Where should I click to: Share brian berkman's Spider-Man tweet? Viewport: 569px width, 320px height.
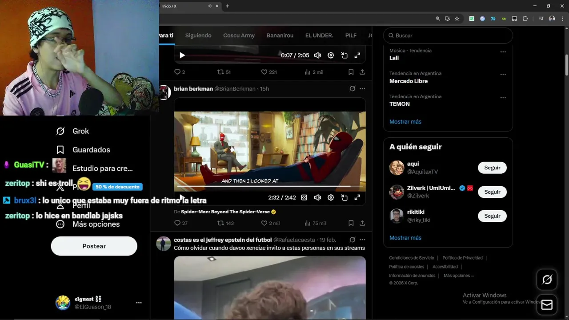pyautogui.click(x=362, y=223)
